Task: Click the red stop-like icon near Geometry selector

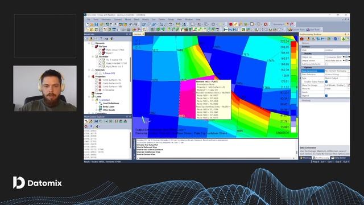Action: point(266,24)
